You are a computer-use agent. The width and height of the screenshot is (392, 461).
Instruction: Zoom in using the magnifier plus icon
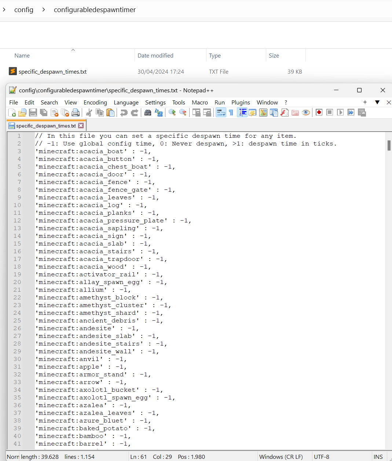tap(172, 113)
